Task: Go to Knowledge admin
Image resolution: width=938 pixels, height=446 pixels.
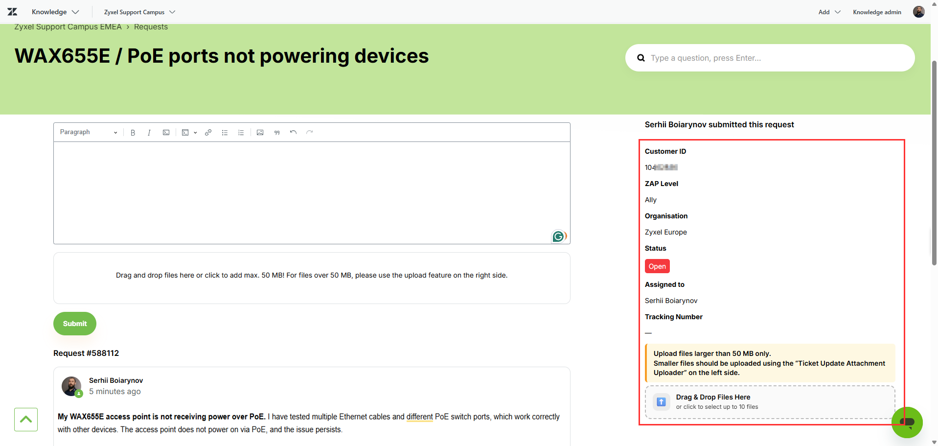Action: tap(877, 12)
